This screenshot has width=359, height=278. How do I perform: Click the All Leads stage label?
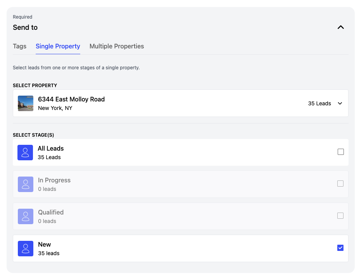pyautogui.click(x=51, y=148)
